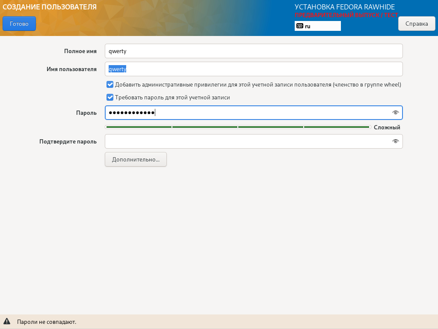Click the password strength bar
The height and width of the screenshot is (329, 438).
(238, 127)
